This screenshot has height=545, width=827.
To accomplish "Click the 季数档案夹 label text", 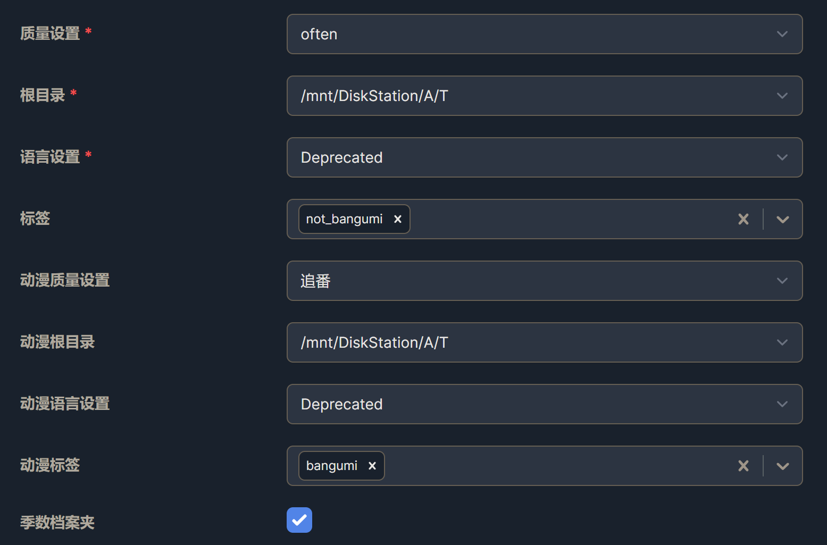I will [x=57, y=522].
